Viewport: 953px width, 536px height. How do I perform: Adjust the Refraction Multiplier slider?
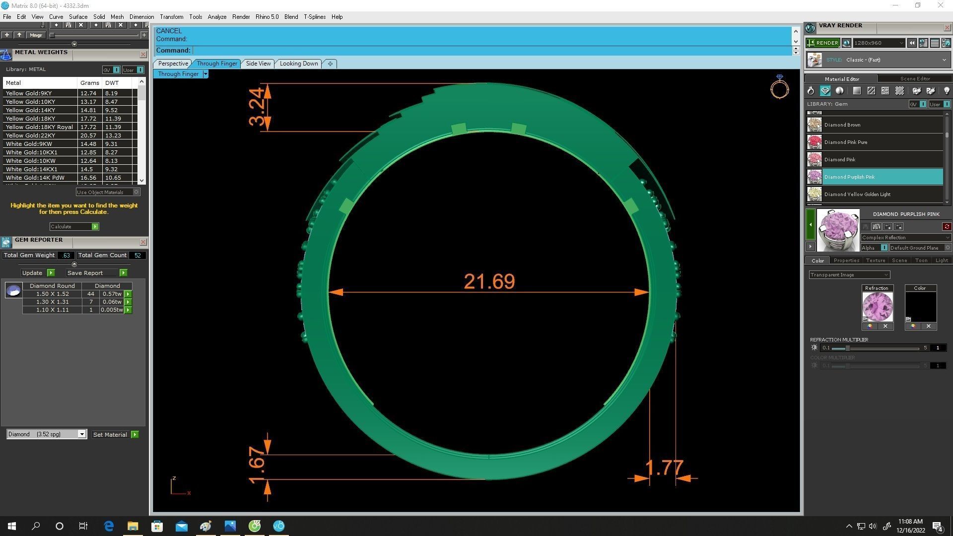point(847,348)
